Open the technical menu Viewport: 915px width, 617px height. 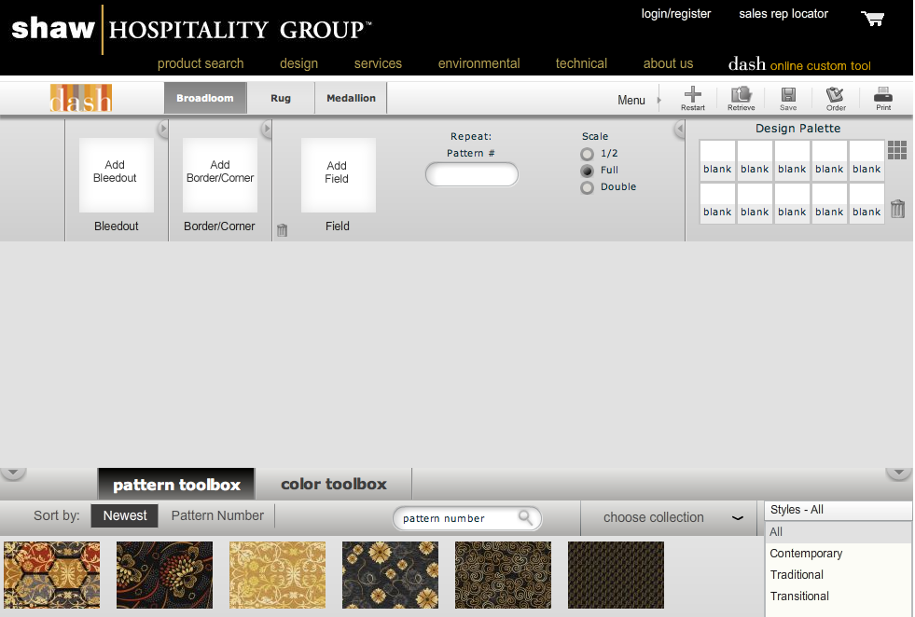point(581,63)
